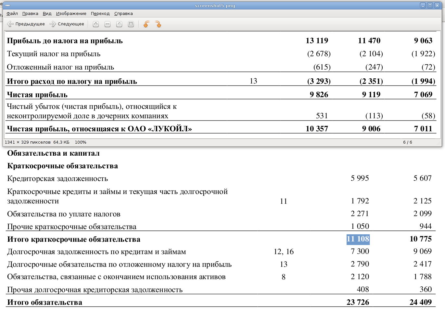Open the Переход menu
The height and width of the screenshot is (311, 445).
100,14
